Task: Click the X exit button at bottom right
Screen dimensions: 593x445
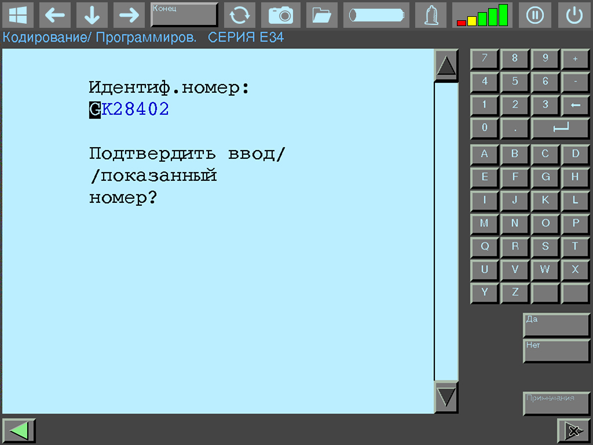Action: [574, 431]
